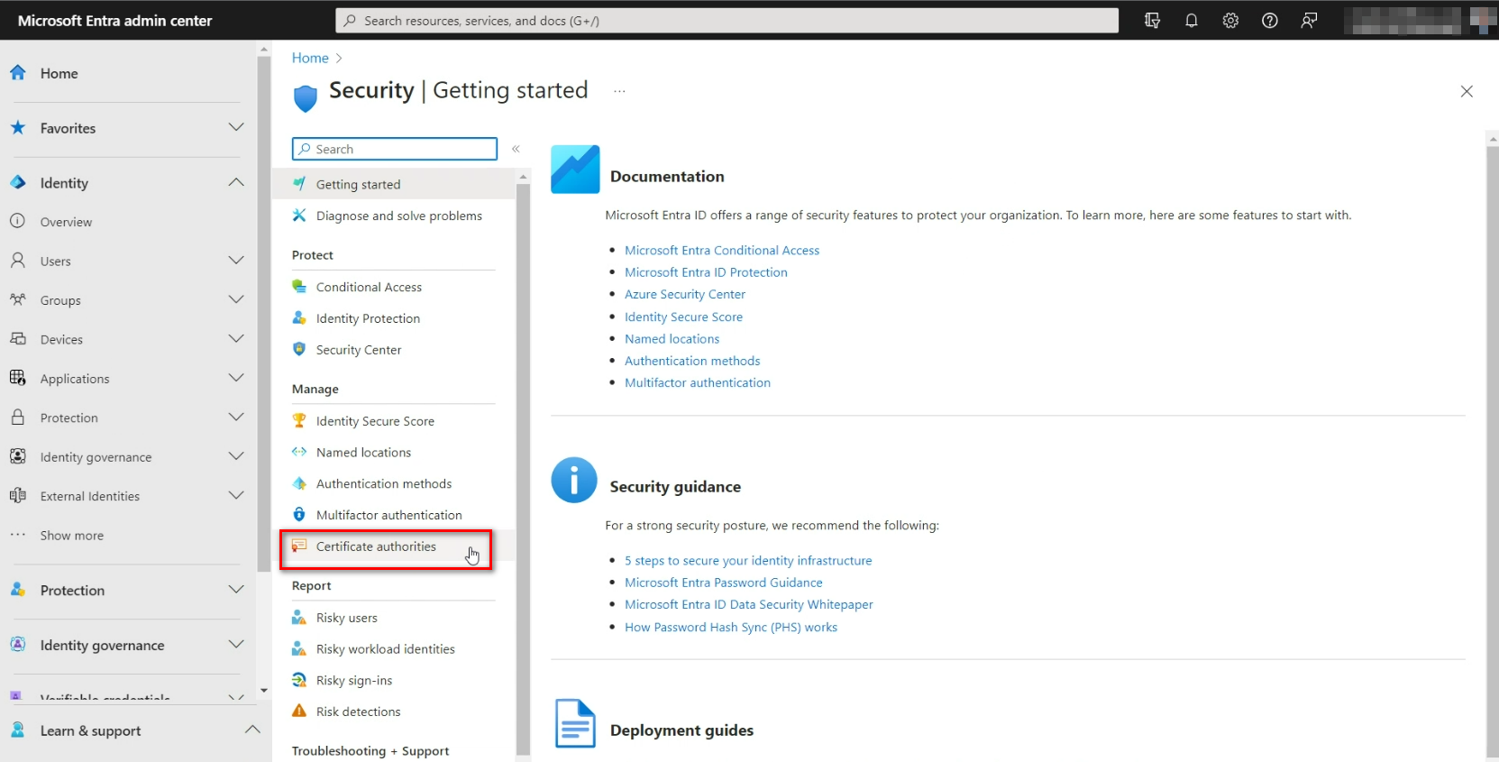Collapse the Learn & support section
1499x762 pixels.
pyautogui.click(x=252, y=730)
